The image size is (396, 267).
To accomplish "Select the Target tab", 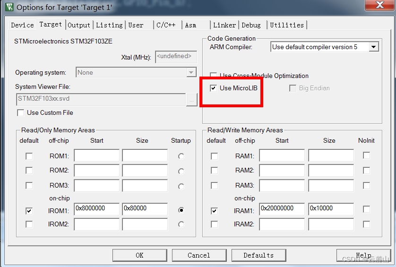I will (x=51, y=24).
